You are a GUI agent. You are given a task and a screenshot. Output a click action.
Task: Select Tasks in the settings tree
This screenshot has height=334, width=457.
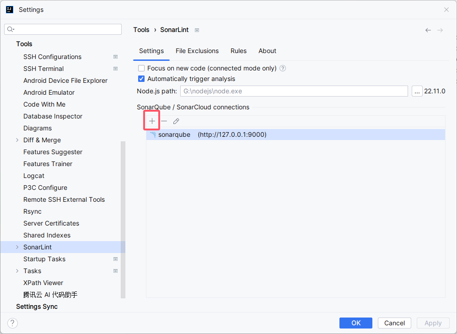pos(32,271)
